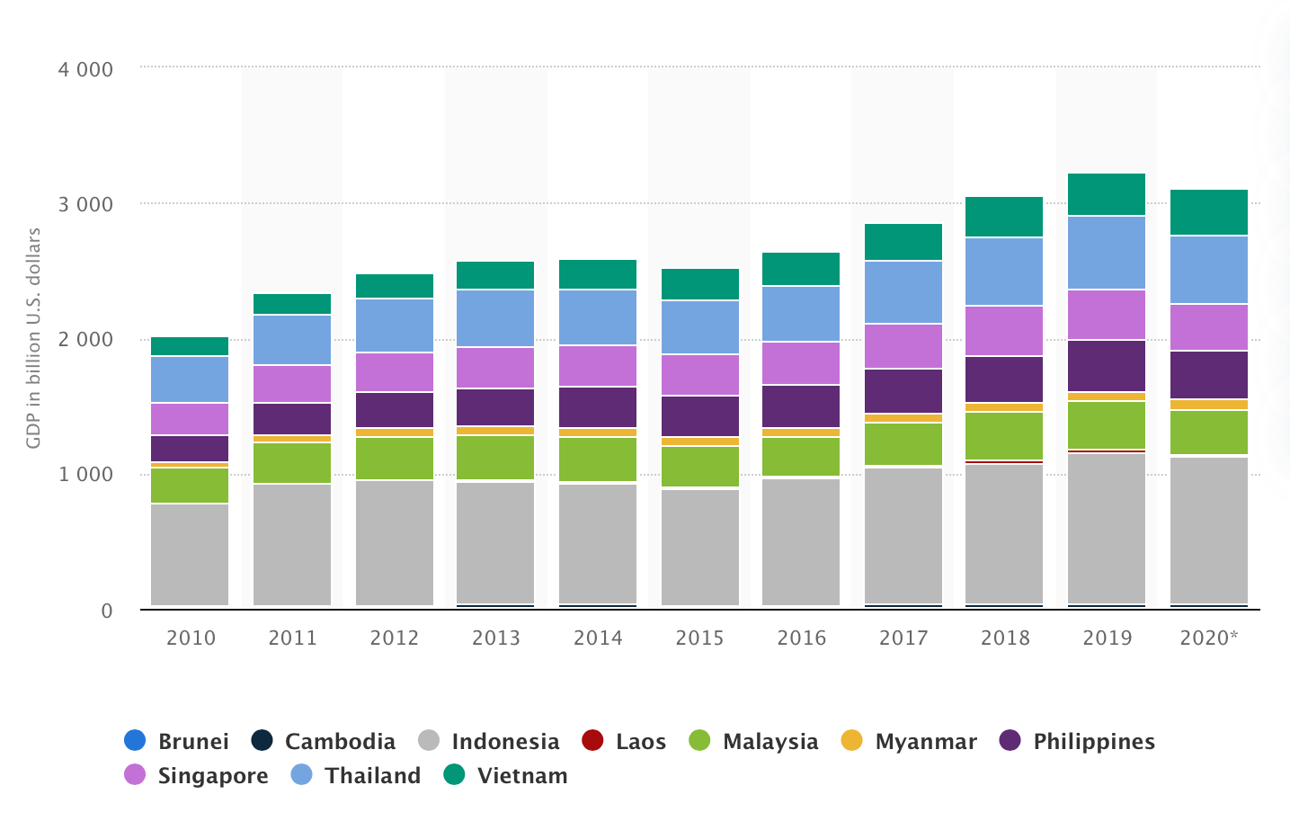Image resolution: width=1290 pixels, height=821 pixels.
Task: Click the Myanmar legend label
Action: tap(926, 743)
